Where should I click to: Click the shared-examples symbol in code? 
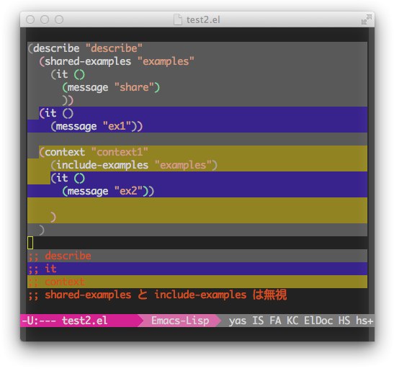88,61
